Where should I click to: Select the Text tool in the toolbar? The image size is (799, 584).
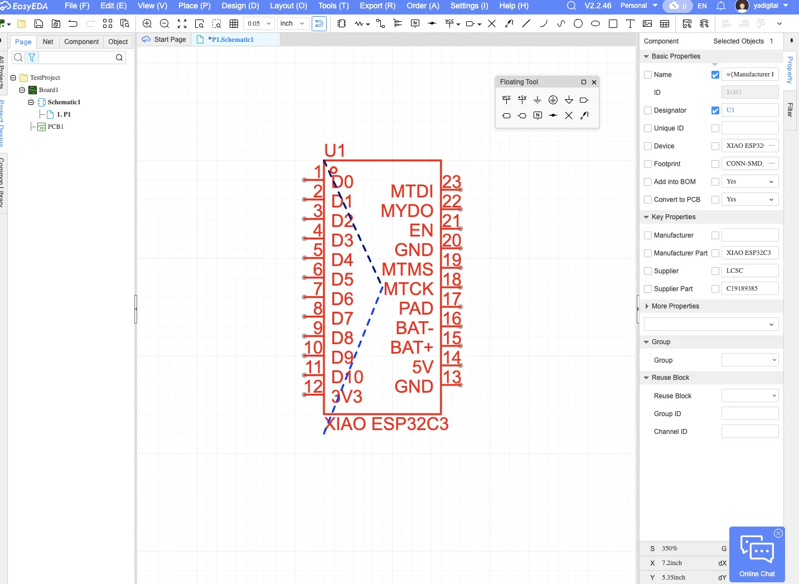click(630, 23)
